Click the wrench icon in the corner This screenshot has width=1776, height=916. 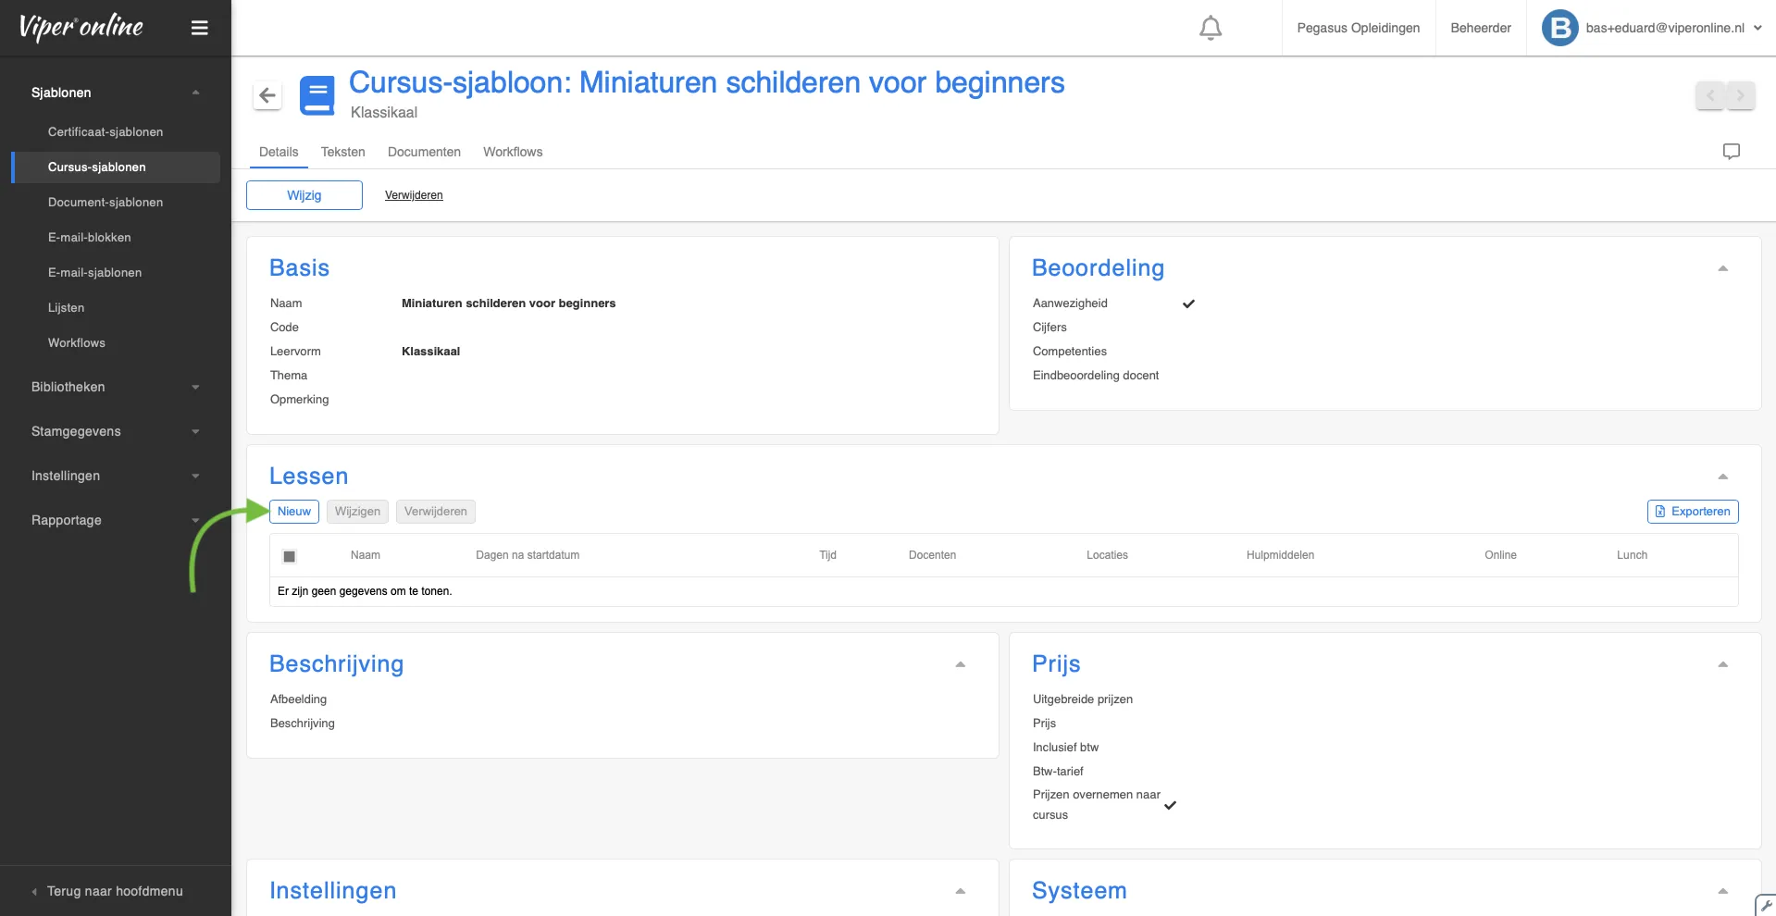coord(1766,905)
